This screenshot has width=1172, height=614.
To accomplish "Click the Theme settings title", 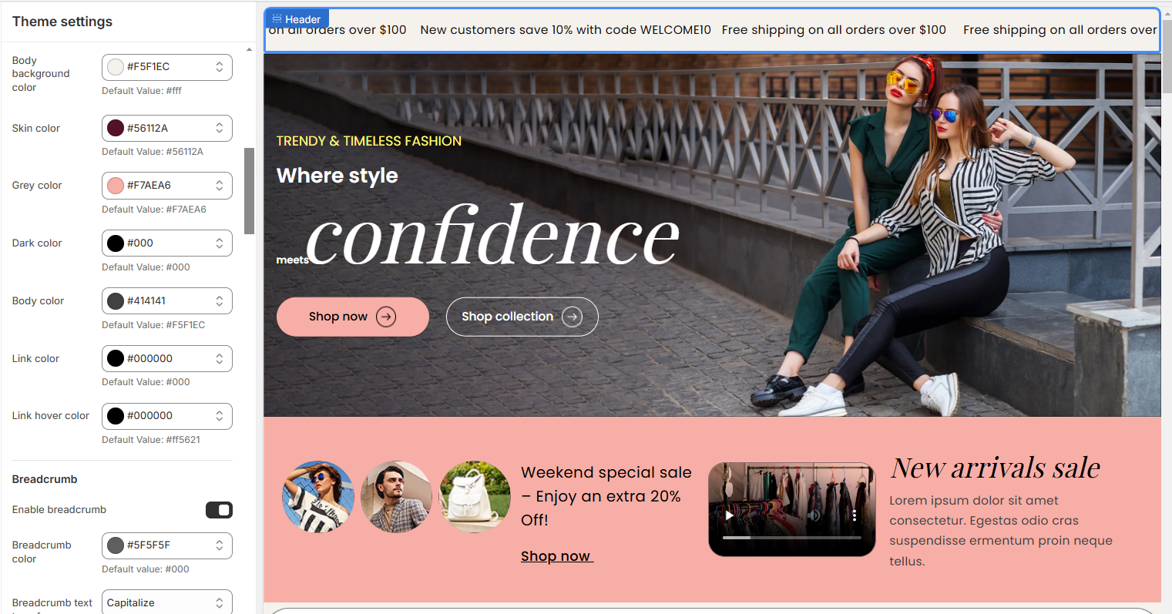I will click(x=62, y=22).
